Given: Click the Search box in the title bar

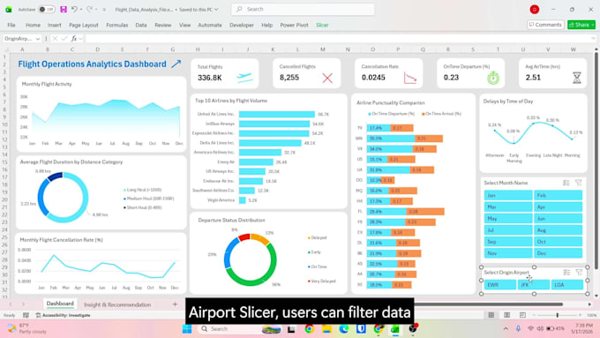Looking at the screenshot, I should tap(303, 9).
